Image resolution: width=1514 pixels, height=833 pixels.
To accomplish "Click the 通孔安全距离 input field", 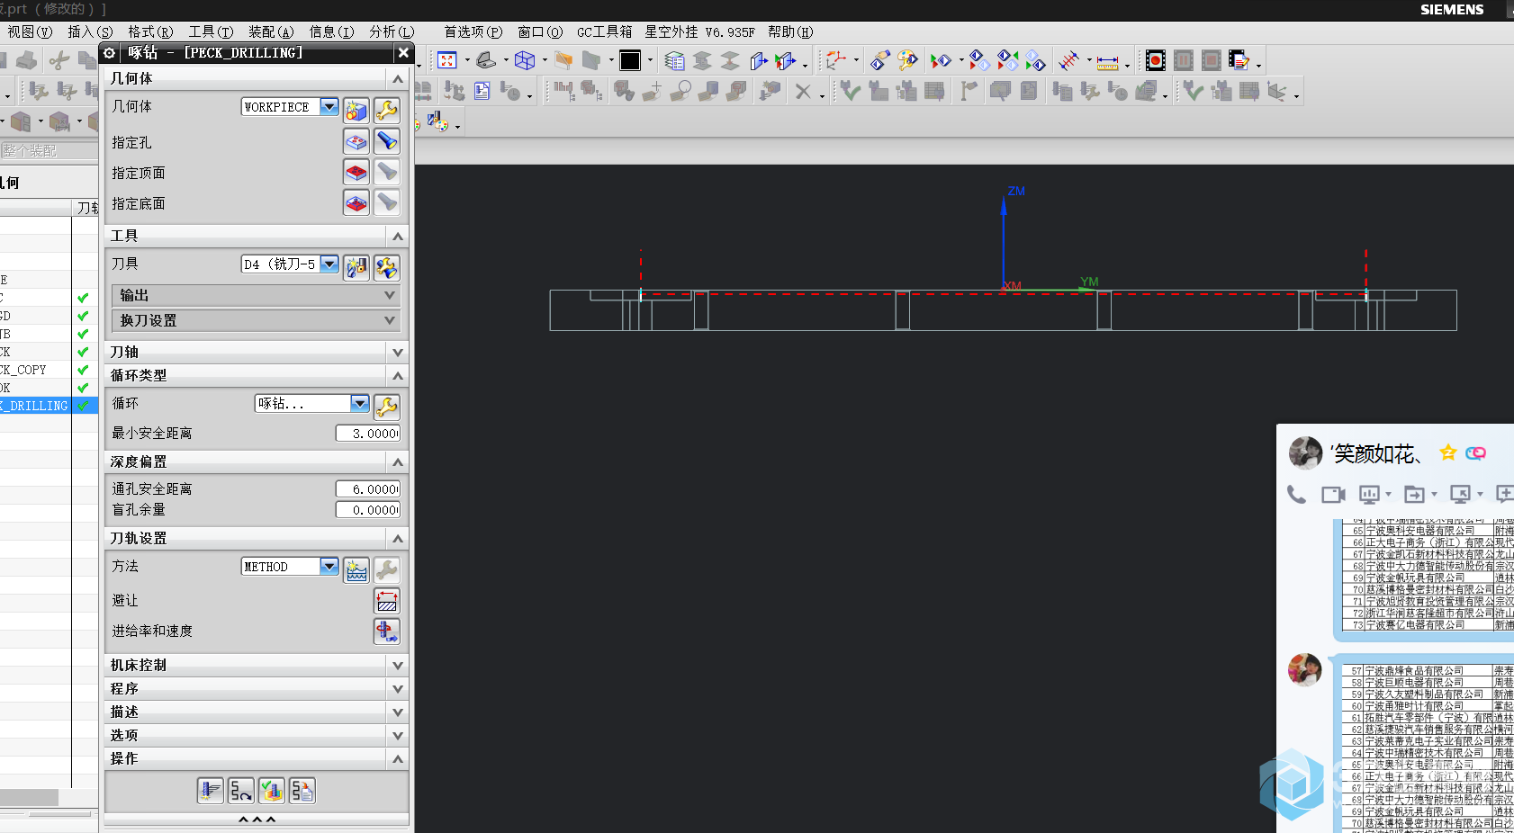I will click(367, 489).
